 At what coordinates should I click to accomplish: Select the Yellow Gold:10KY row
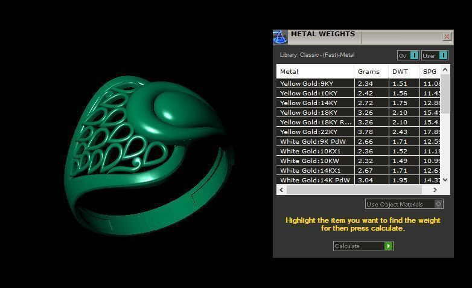[x=358, y=93]
